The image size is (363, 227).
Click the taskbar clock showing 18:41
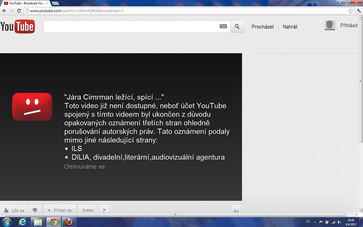pyautogui.click(x=351, y=222)
